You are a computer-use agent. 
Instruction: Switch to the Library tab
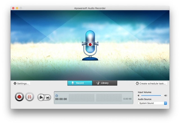pyautogui.click(x=105, y=83)
